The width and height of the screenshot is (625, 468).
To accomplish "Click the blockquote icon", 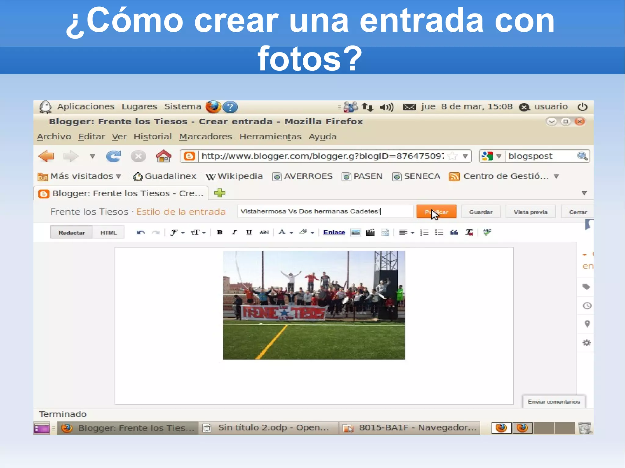I will tap(454, 233).
